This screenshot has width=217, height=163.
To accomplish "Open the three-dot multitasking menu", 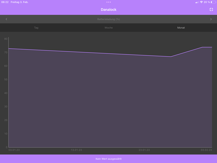I will pos(108,2).
